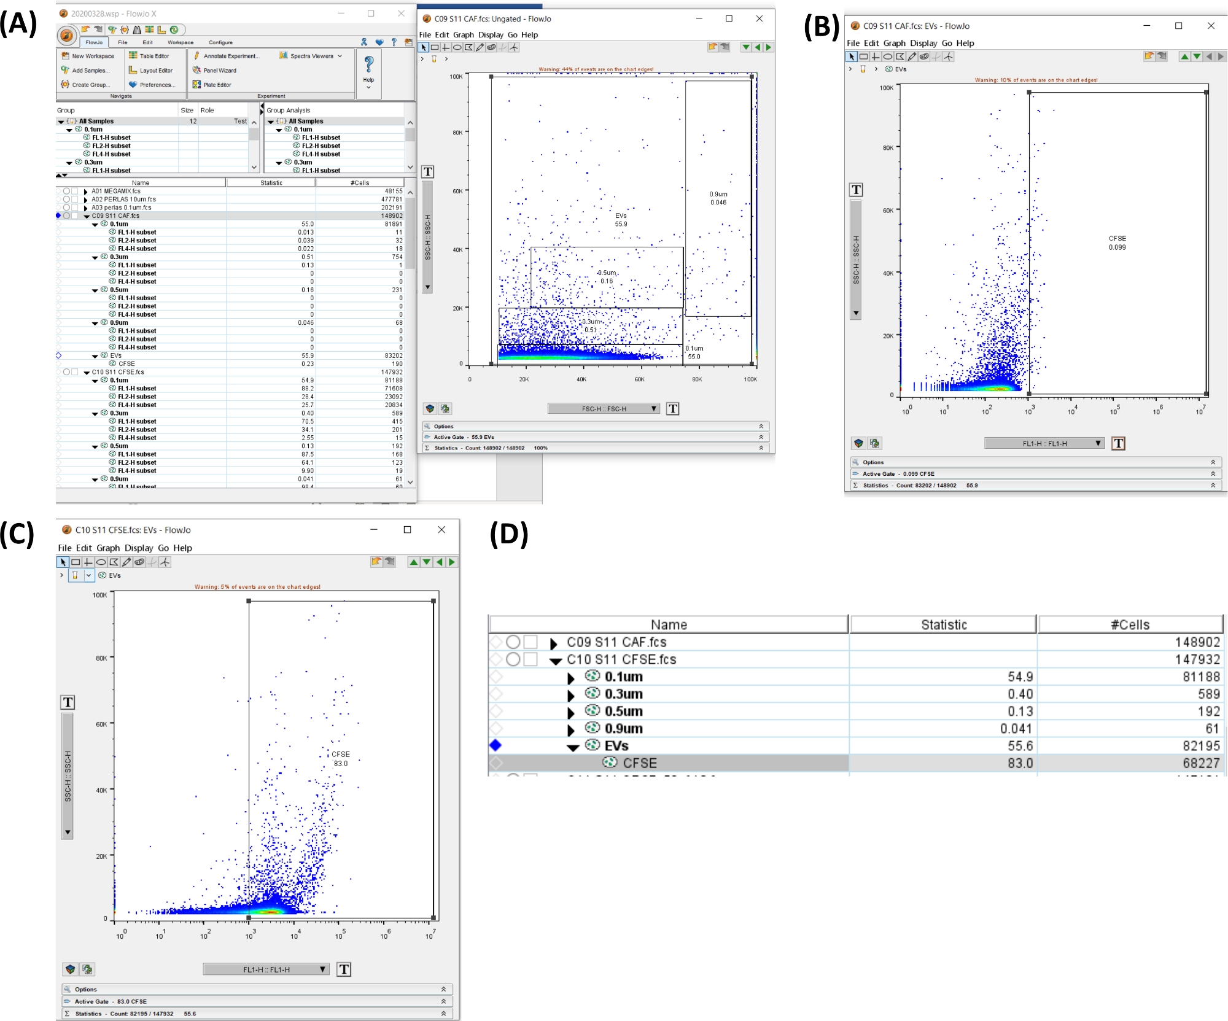Switch to the Workspace ribbon tab

[181, 42]
